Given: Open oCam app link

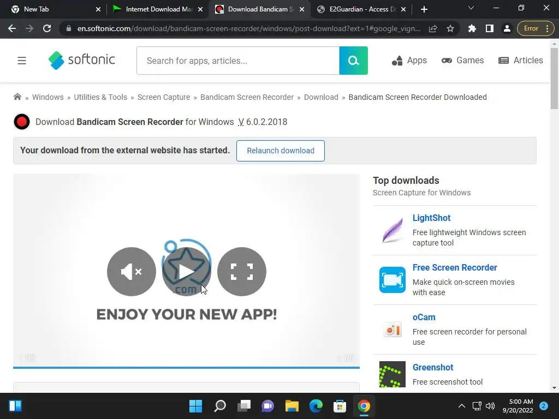Looking at the screenshot, I should click(424, 317).
